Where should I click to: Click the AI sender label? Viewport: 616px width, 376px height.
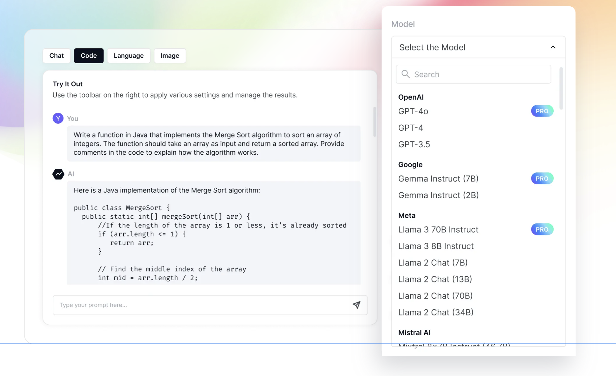coord(71,174)
